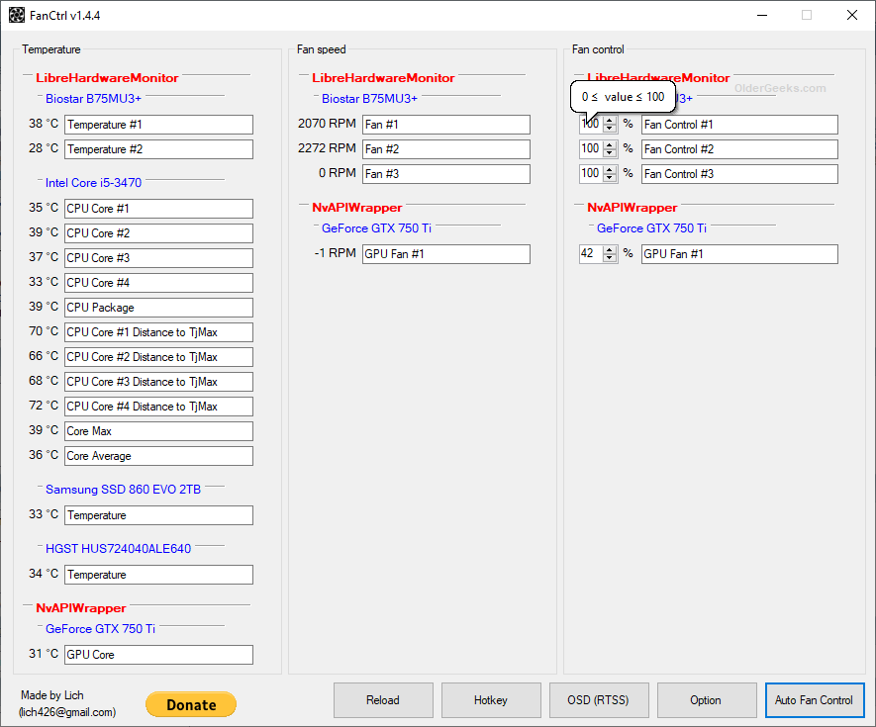
Task: Increase Fan Control #1 percentage with up arrow
Action: pos(610,120)
